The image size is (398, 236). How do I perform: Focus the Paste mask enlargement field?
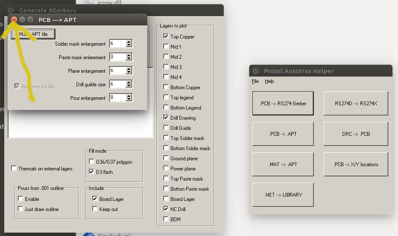(x=118, y=57)
